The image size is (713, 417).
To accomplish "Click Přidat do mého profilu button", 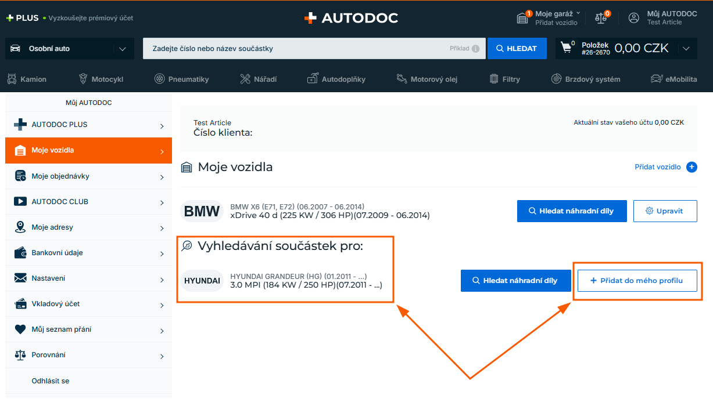I will [637, 281].
